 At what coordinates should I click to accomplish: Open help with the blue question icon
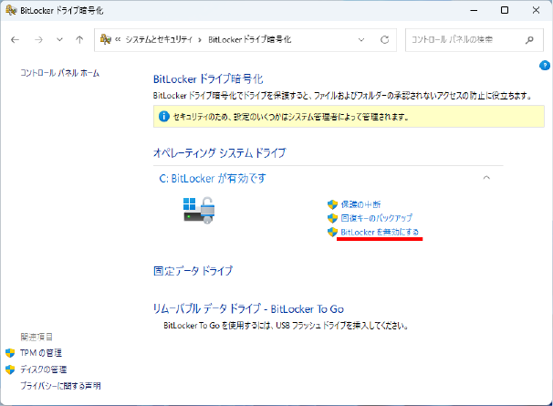pos(545,66)
